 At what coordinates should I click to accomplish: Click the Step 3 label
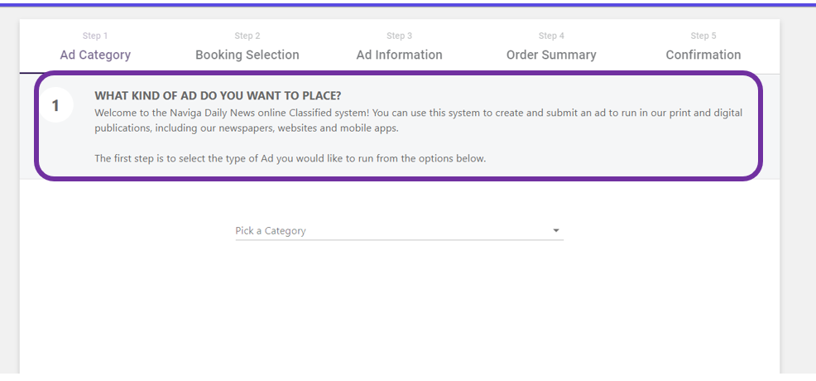399,36
